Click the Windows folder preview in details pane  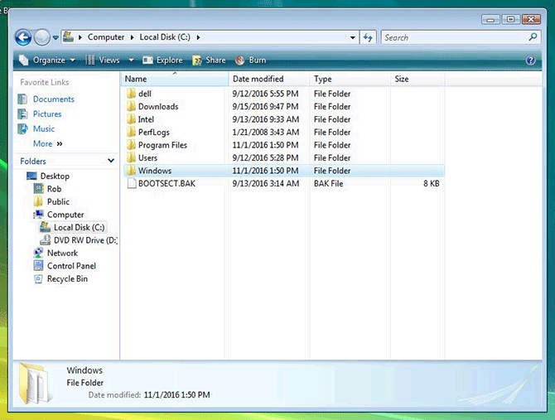coord(34,384)
